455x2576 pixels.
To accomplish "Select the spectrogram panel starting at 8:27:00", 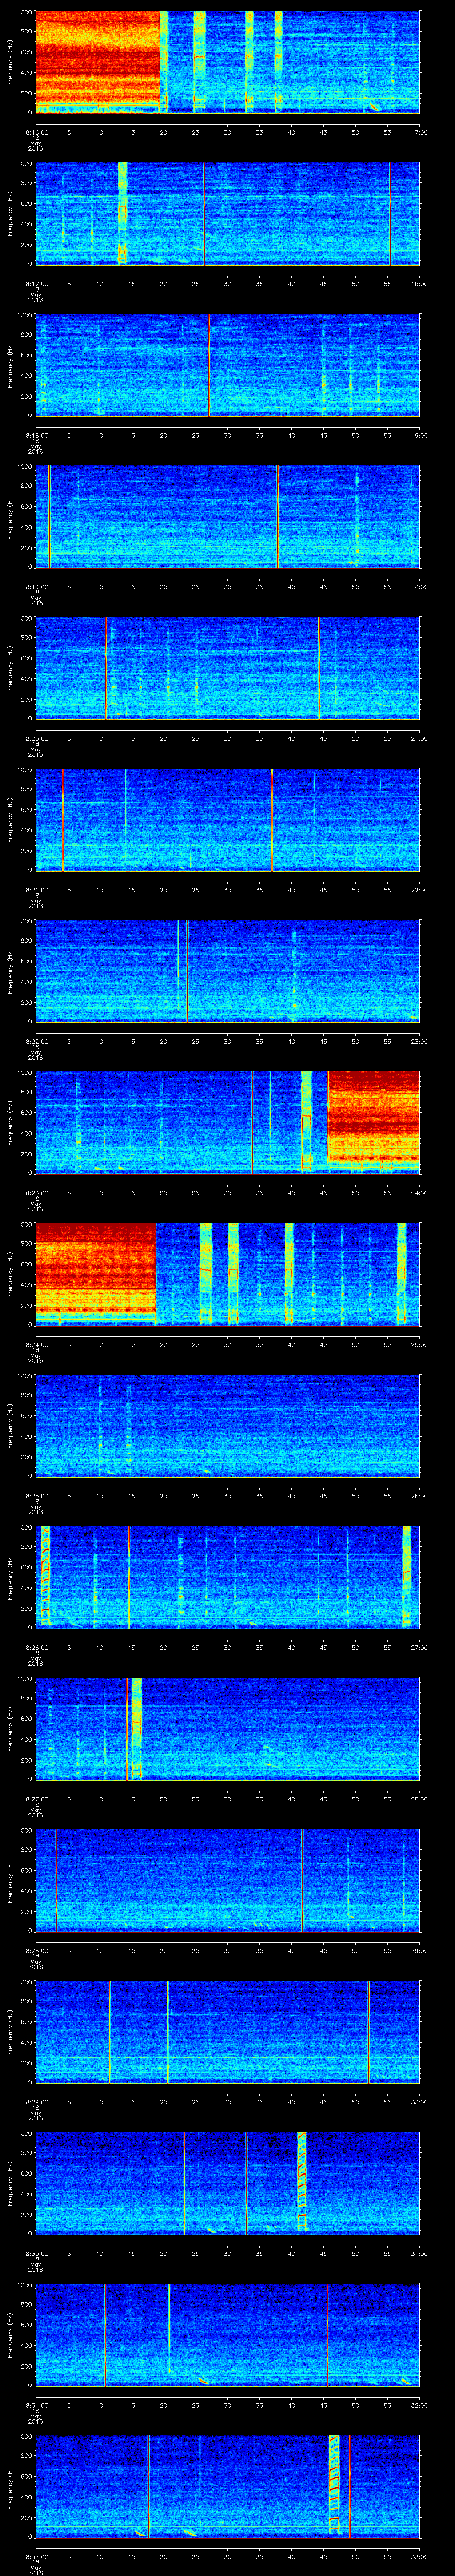I will [227, 1728].
